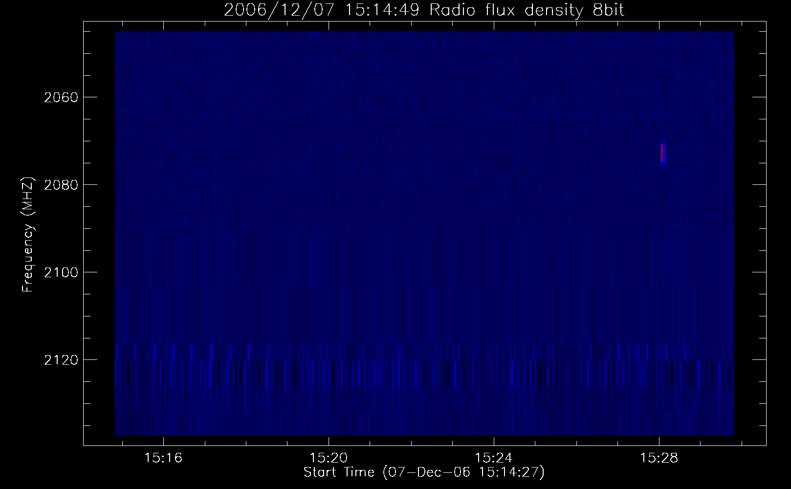Image resolution: width=791 pixels, height=489 pixels.
Task: Click the plot title '2006/12/07 15:14:49 Radio flux density 8bit'
Action: pyautogui.click(x=424, y=10)
